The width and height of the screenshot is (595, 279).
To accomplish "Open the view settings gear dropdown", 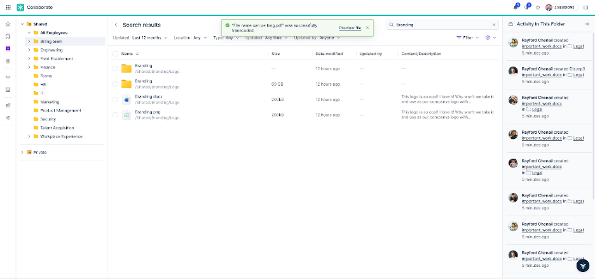I will pos(489,38).
